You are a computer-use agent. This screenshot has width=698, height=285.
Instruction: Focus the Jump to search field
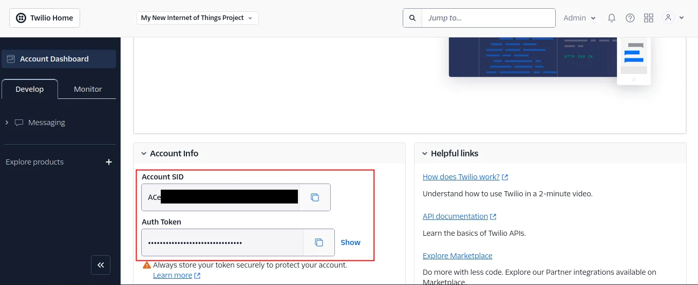pyautogui.click(x=488, y=18)
